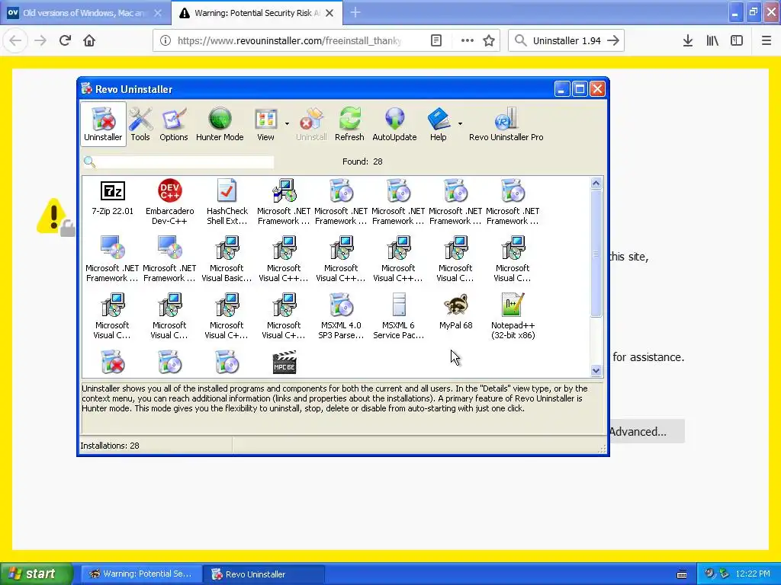This screenshot has width=781, height=585.
Task: Switch to Old versions of Windows tab
Action: click(x=85, y=13)
